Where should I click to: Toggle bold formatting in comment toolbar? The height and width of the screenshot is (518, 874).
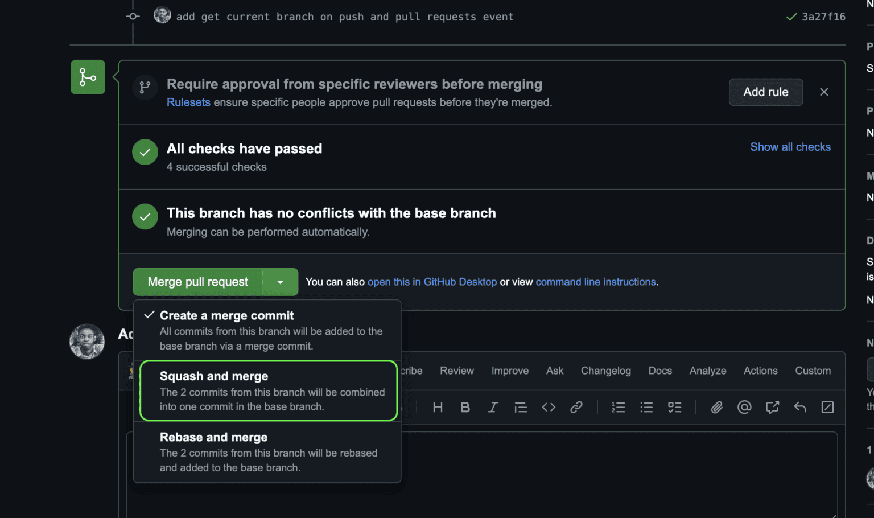coord(465,407)
